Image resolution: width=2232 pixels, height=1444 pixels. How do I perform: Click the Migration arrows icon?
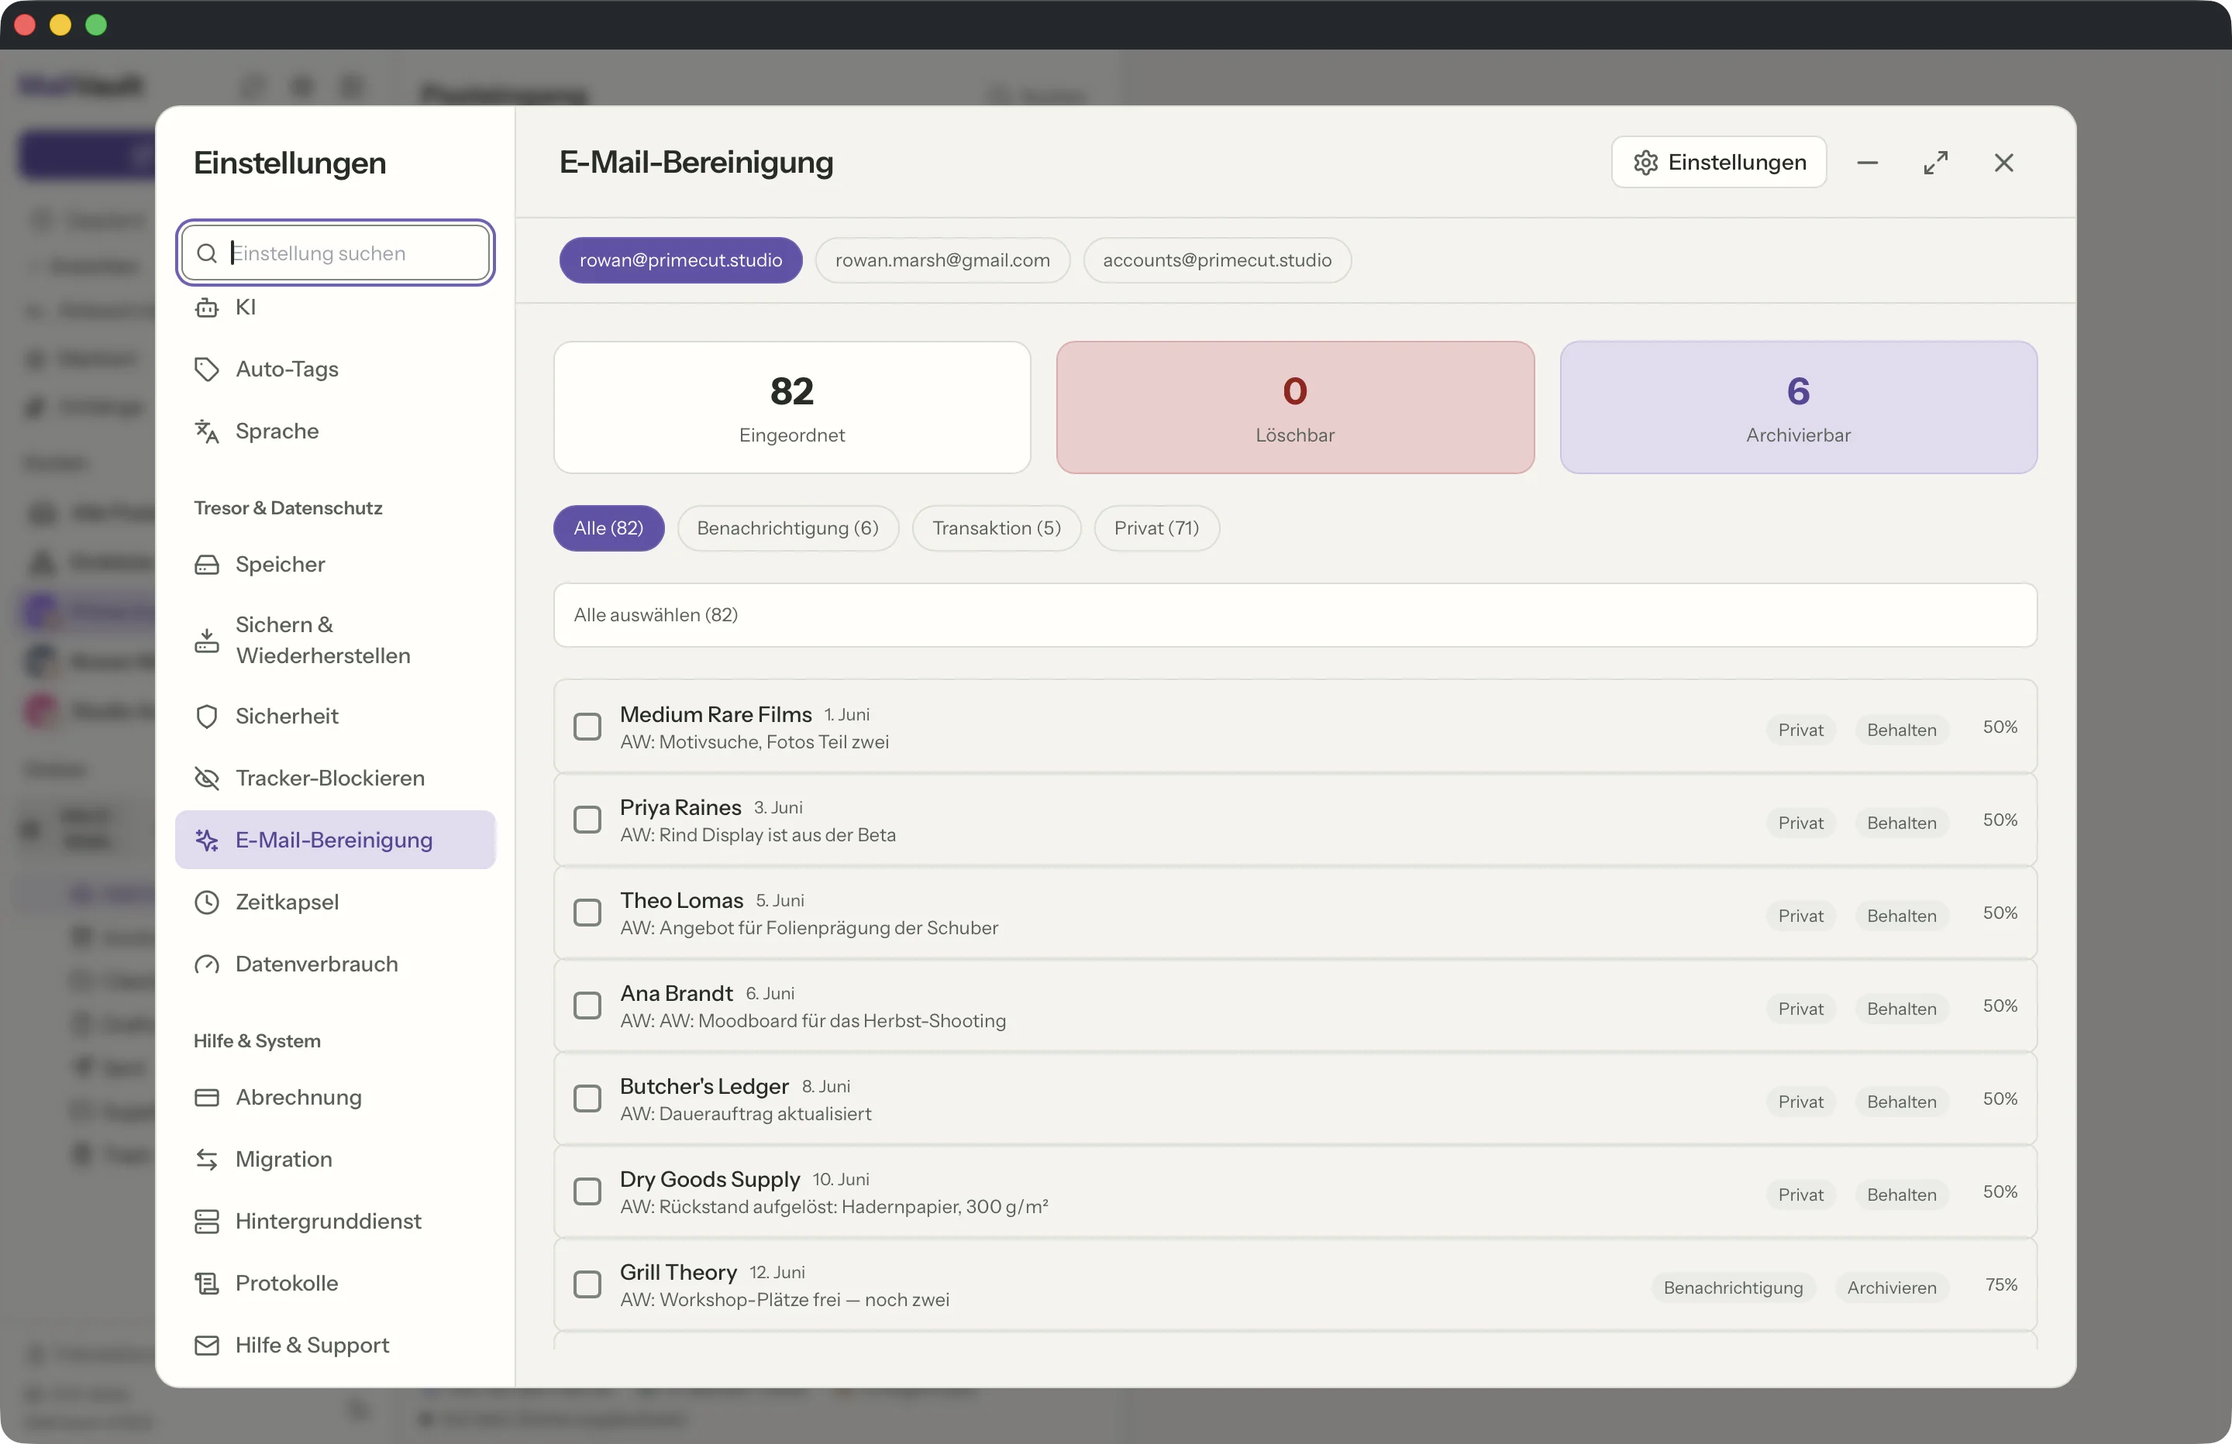[x=206, y=1159]
